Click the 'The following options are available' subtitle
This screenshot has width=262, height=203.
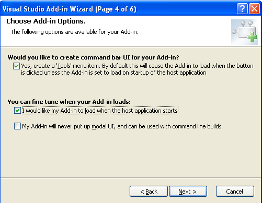pos(75,32)
